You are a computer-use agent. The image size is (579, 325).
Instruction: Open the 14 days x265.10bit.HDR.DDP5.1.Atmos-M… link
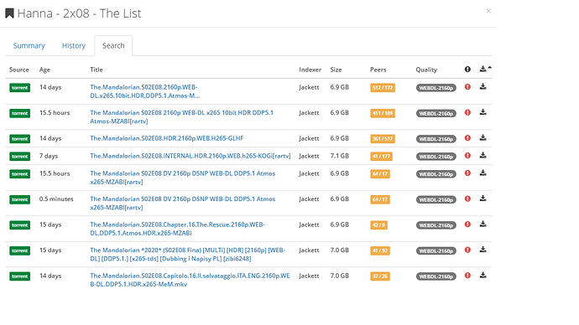[x=144, y=91]
